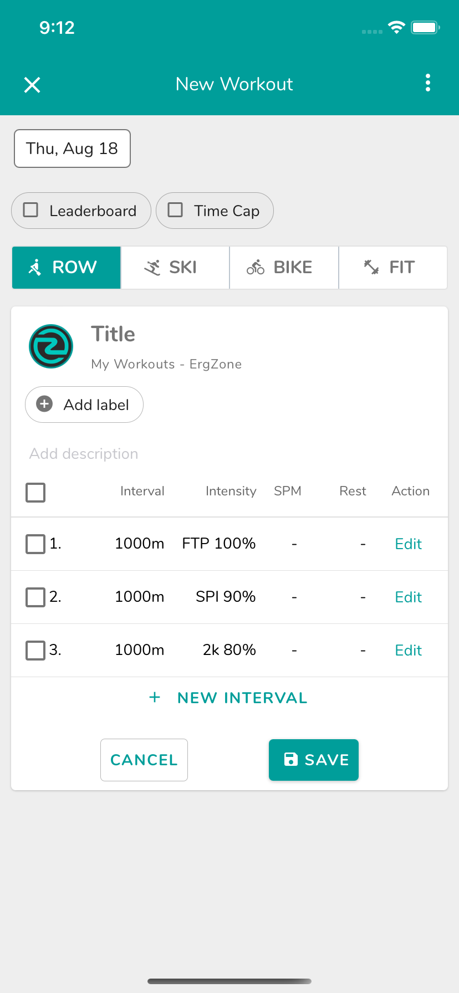Switch to the SKI tab
Viewport: 459px width, 993px height.
click(x=175, y=268)
